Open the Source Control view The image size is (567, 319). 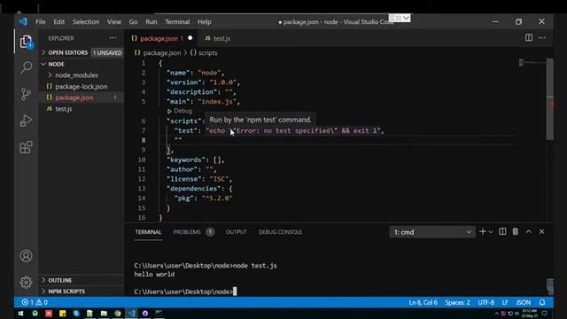(x=26, y=94)
